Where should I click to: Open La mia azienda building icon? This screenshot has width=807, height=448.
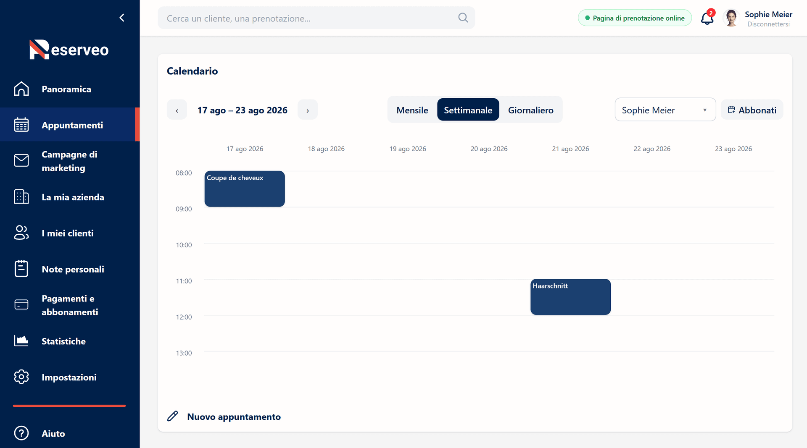(x=21, y=196)
